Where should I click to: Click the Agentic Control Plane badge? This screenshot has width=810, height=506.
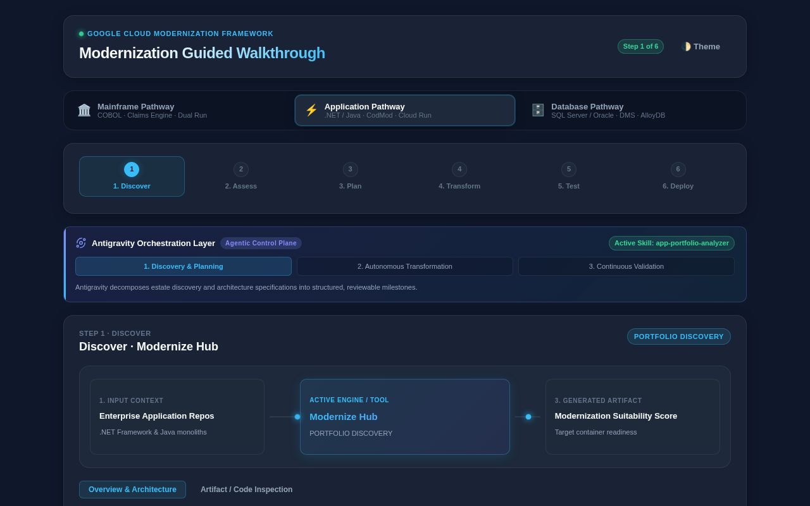coord(261,243)
